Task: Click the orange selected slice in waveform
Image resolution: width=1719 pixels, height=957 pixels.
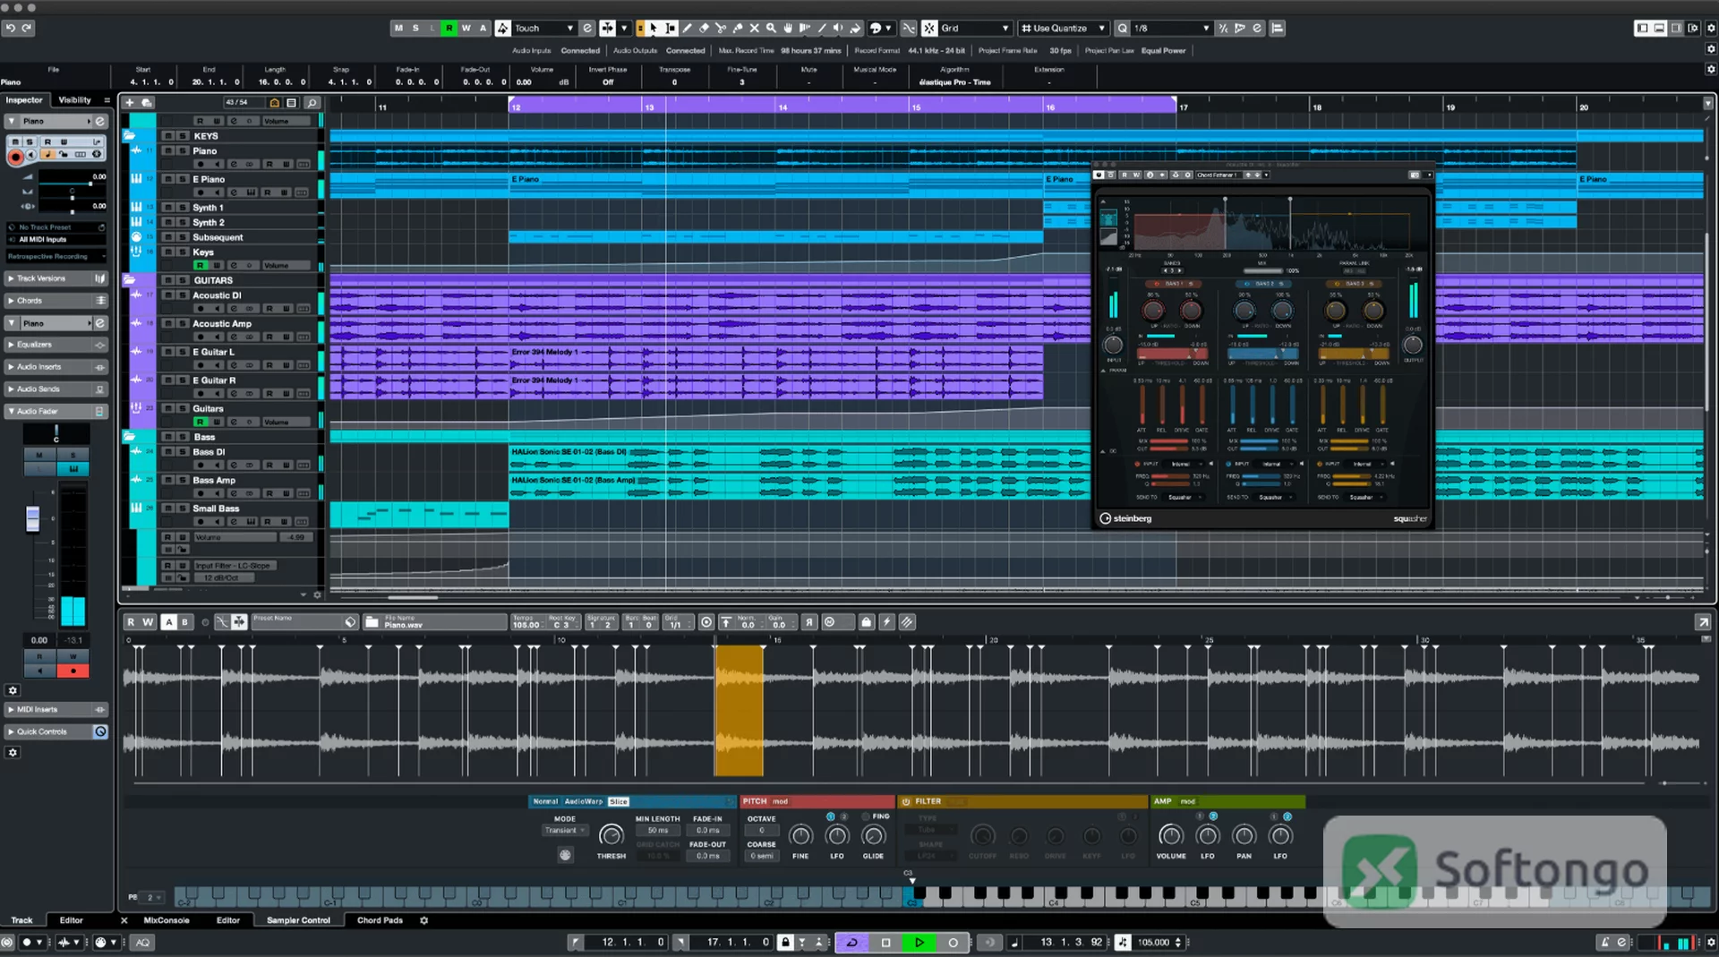Action: 739,711
